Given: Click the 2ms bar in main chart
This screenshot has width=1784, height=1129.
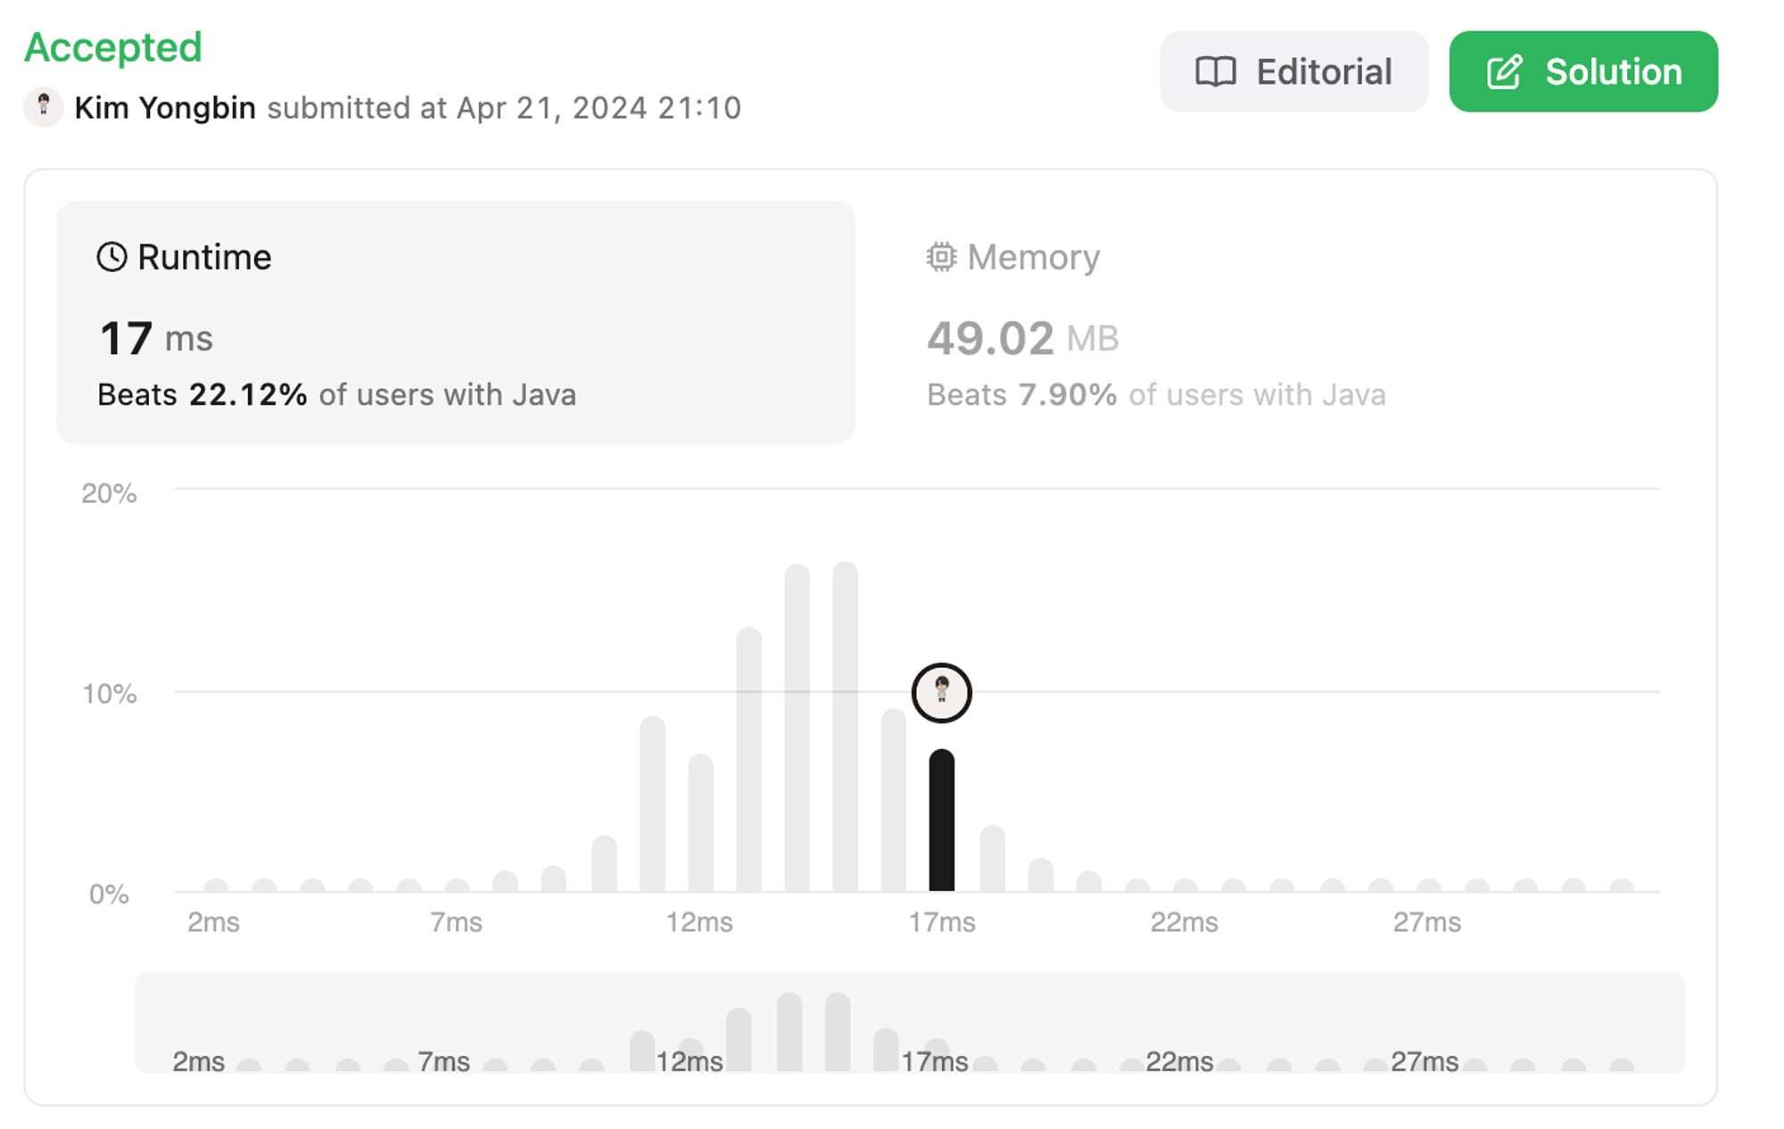Looking at the screenshot, I should tap(216, 885).
